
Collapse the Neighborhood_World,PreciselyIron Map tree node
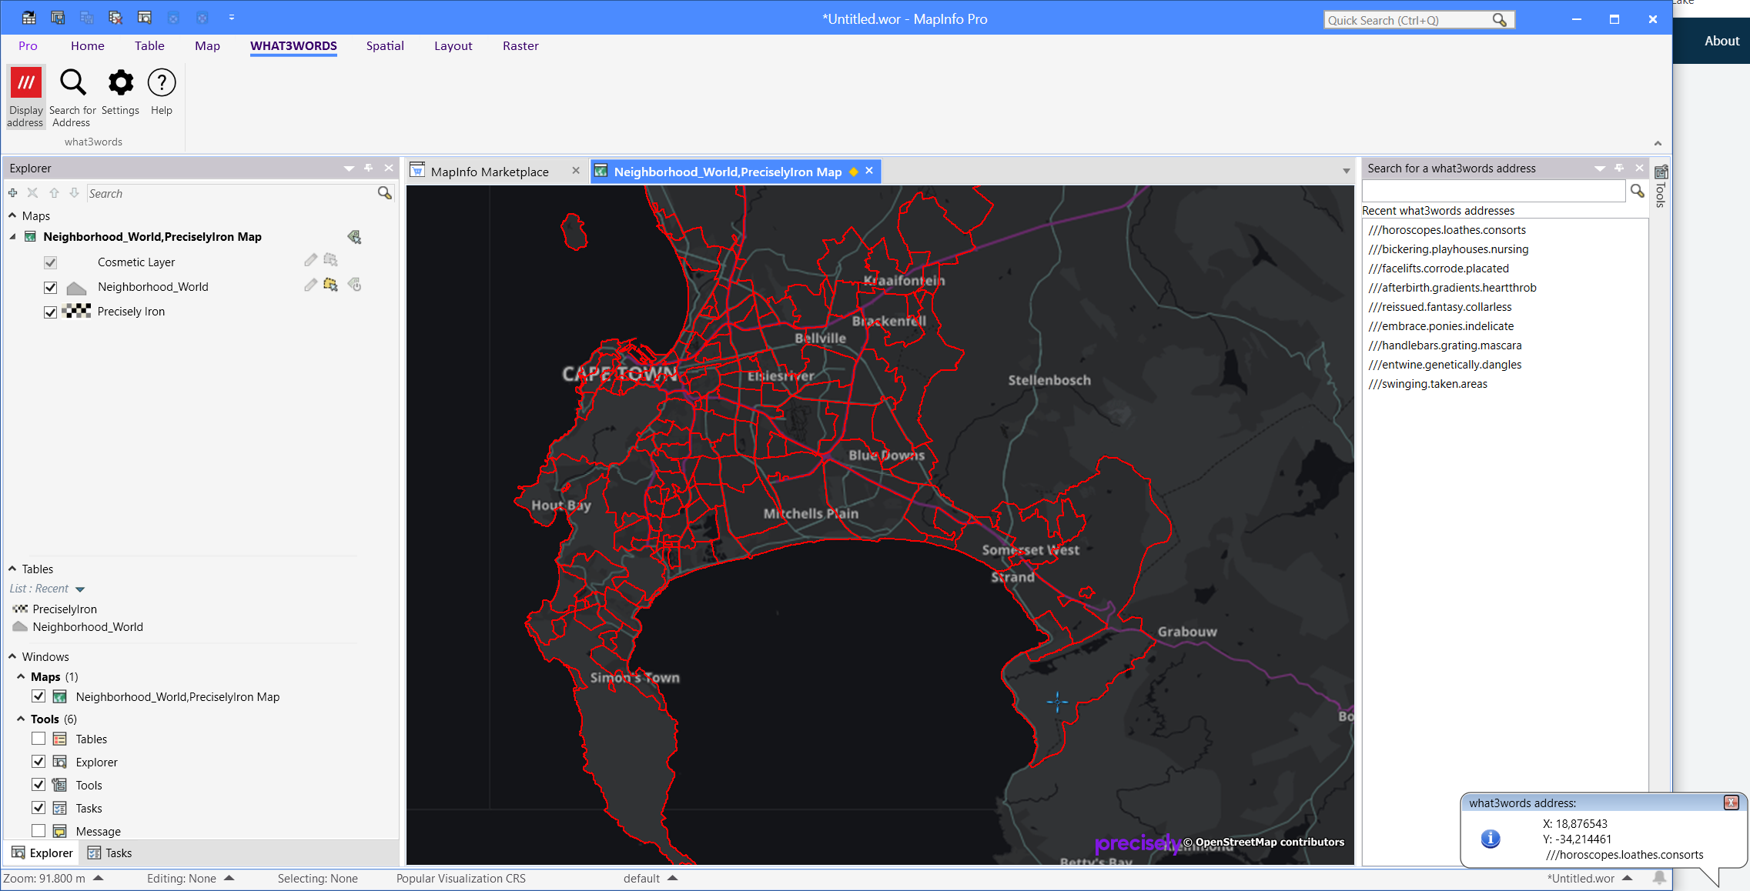point(12,237)
